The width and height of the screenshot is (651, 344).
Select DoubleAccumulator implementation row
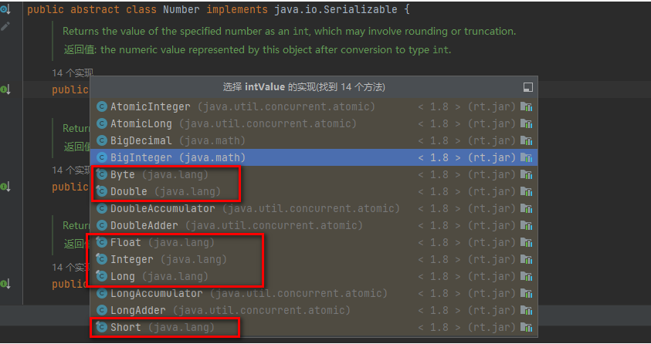coord(314,208)
